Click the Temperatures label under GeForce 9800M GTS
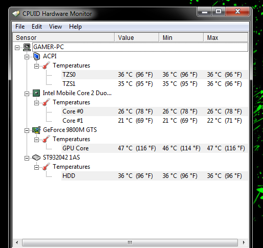The height and width of the screenshot is (248, 263). pyautogui.click(x=71, y=139)
